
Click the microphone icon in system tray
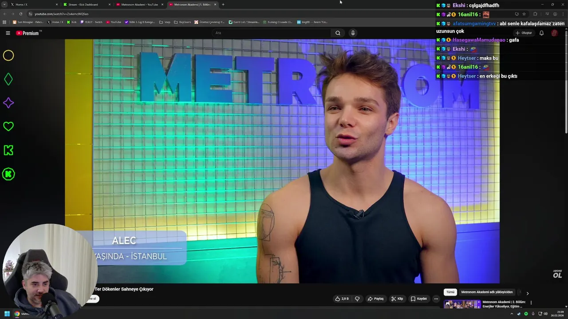[x=532, y=314]
